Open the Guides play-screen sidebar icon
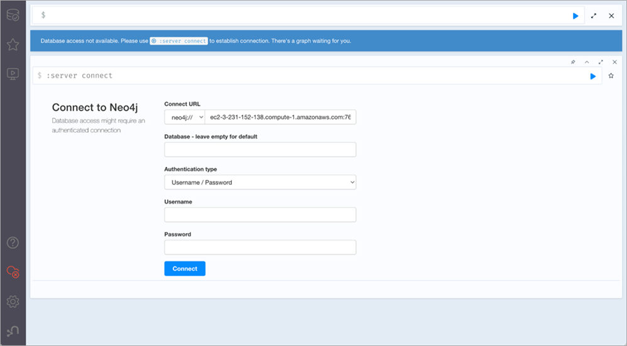627x346 pixels. click(x=13, y=74)
